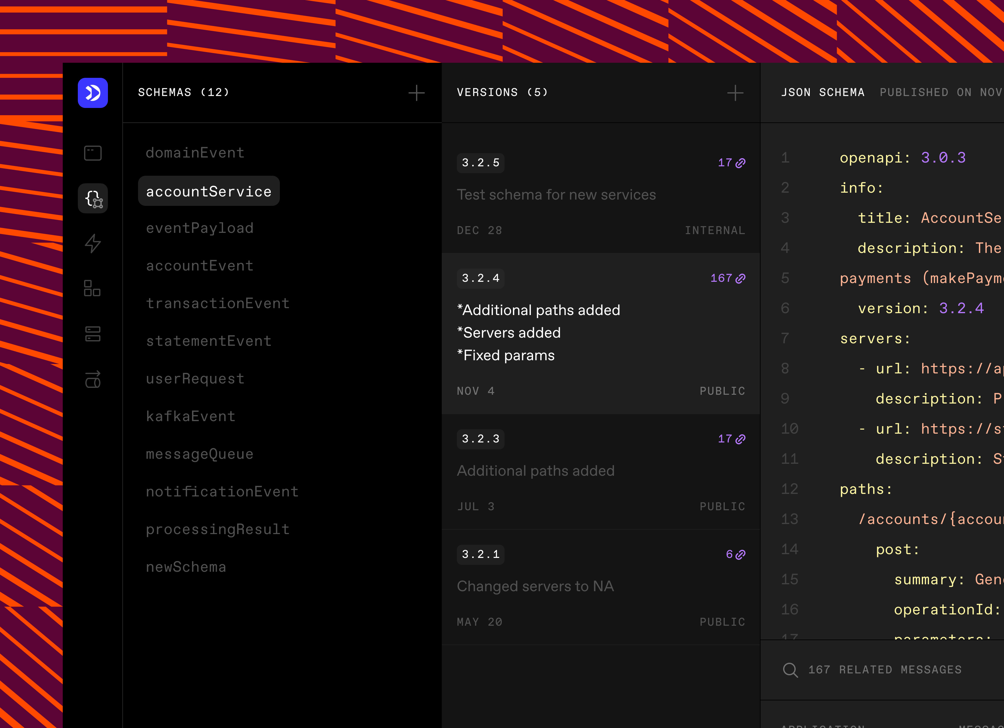The width and height of the screenshot is (1004, 728).
Task: Select the 3.2.3 version badge
Action: [x=480, y=439]
